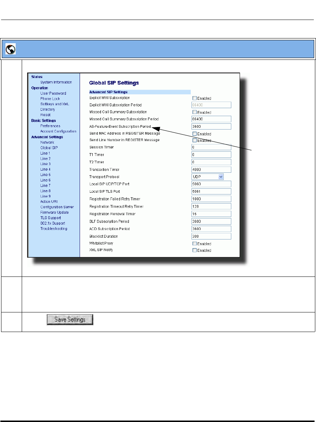Click Missed Call Summary Subscription Period field
Screen dimensions: 316x422
pos(211,119)
